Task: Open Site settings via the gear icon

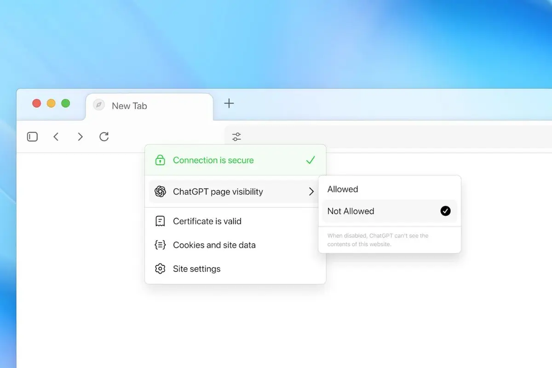Action: 160,269
